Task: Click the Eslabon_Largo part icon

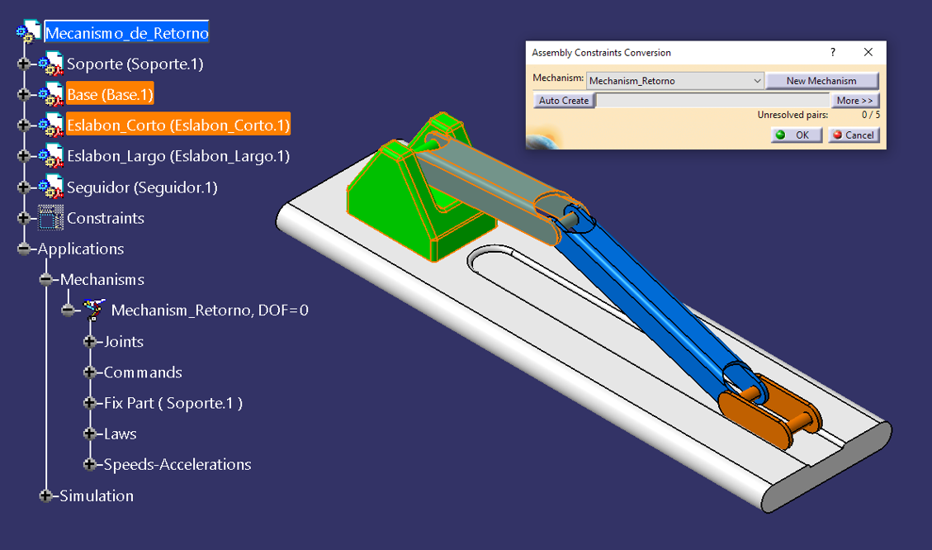Action: [x=50, y=156]
